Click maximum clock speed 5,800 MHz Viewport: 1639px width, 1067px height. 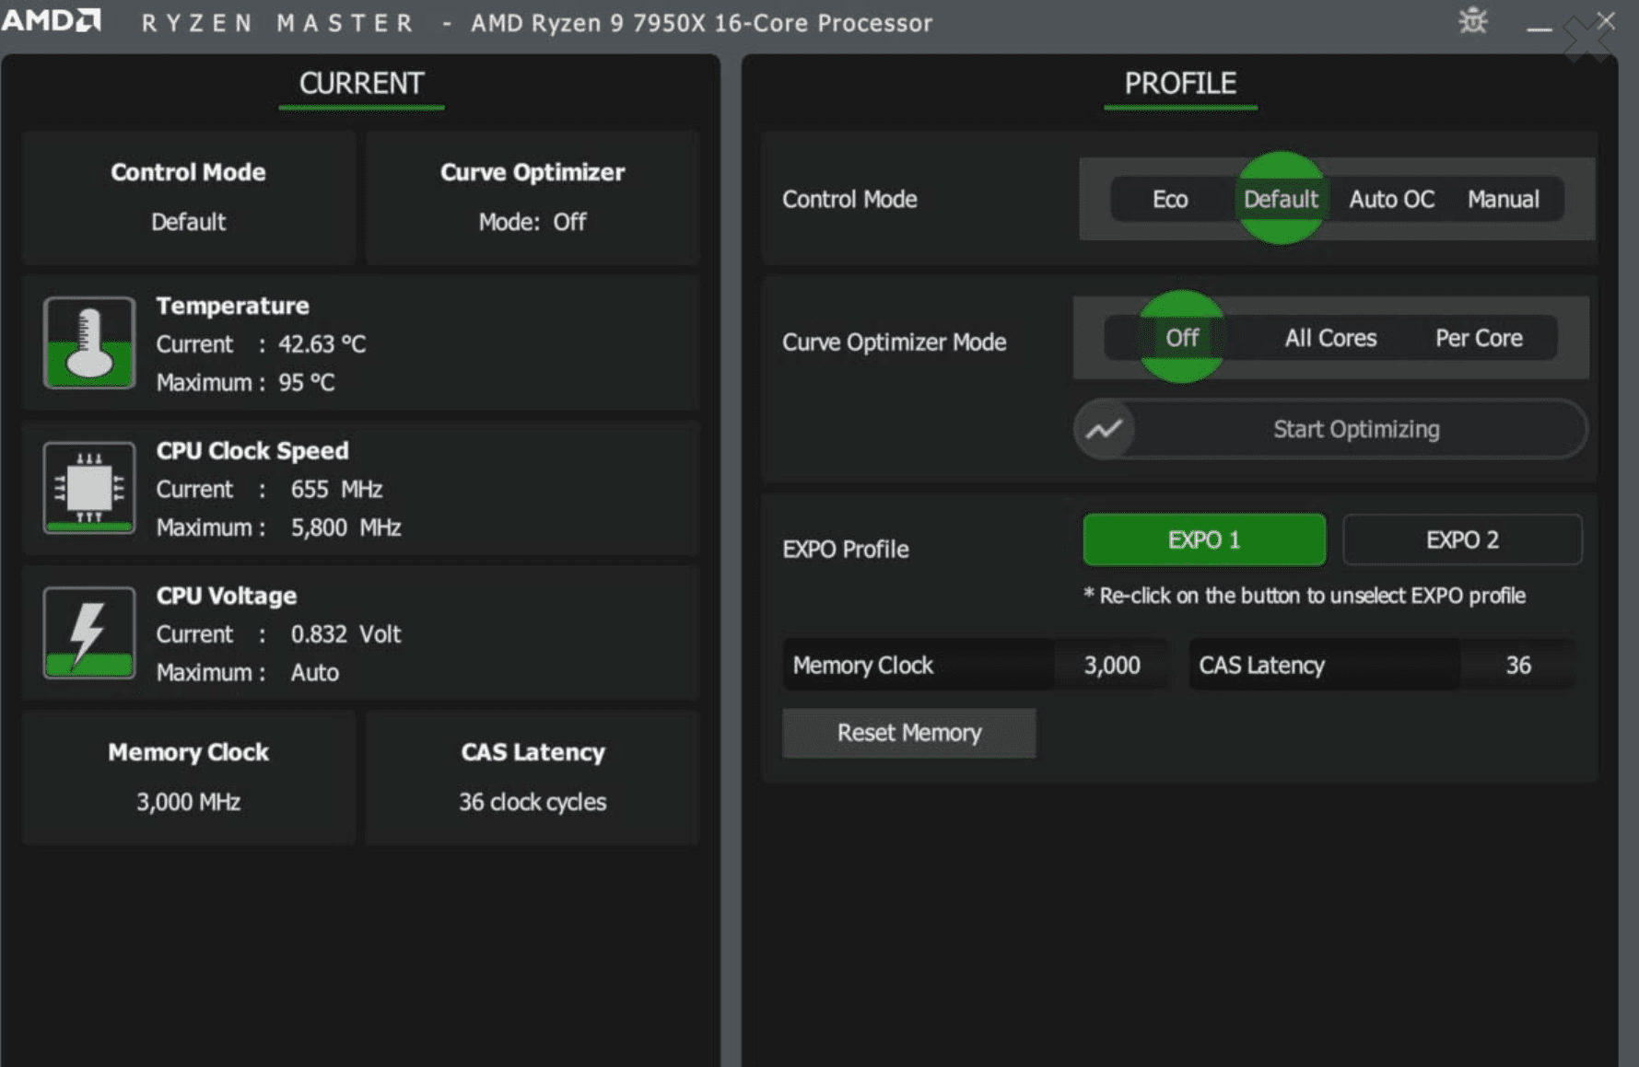pyautogui.click(x=345, y=528)
